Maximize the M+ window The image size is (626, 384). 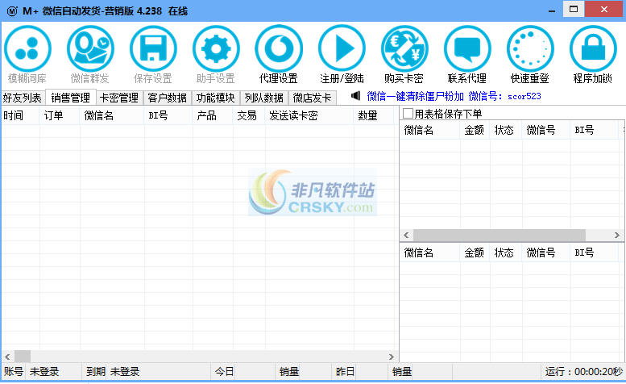574,9
